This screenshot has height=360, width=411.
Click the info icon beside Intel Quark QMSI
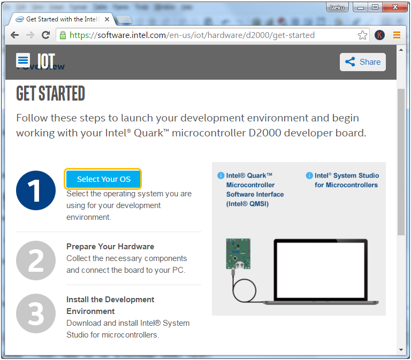[220, 175]
